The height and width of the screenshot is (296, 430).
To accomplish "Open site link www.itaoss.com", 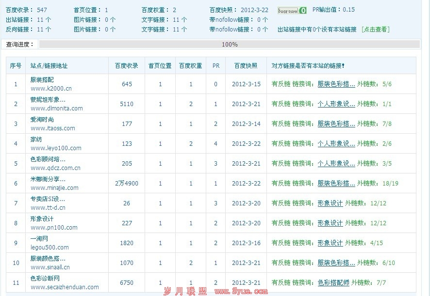I will (x=52, y=128).
